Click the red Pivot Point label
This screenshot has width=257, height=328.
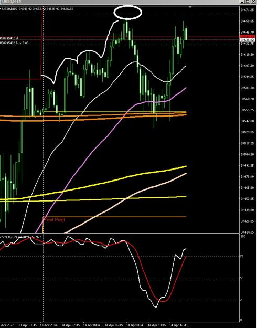(54, 220)
